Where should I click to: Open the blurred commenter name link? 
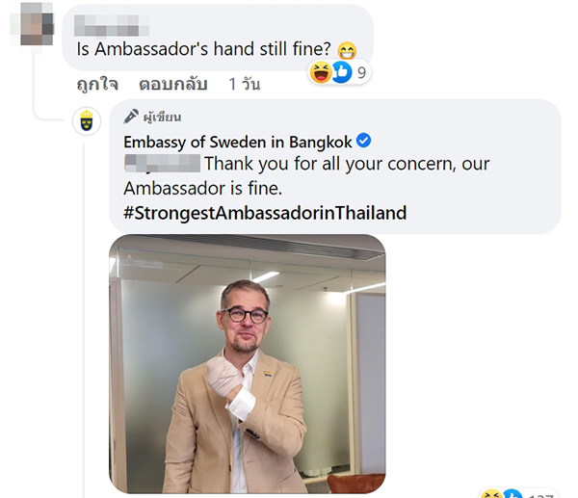pos(111,25)
